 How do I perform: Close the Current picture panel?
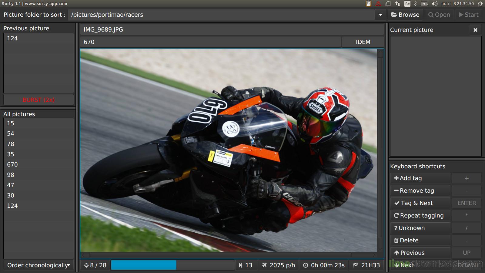coord(475,30)
